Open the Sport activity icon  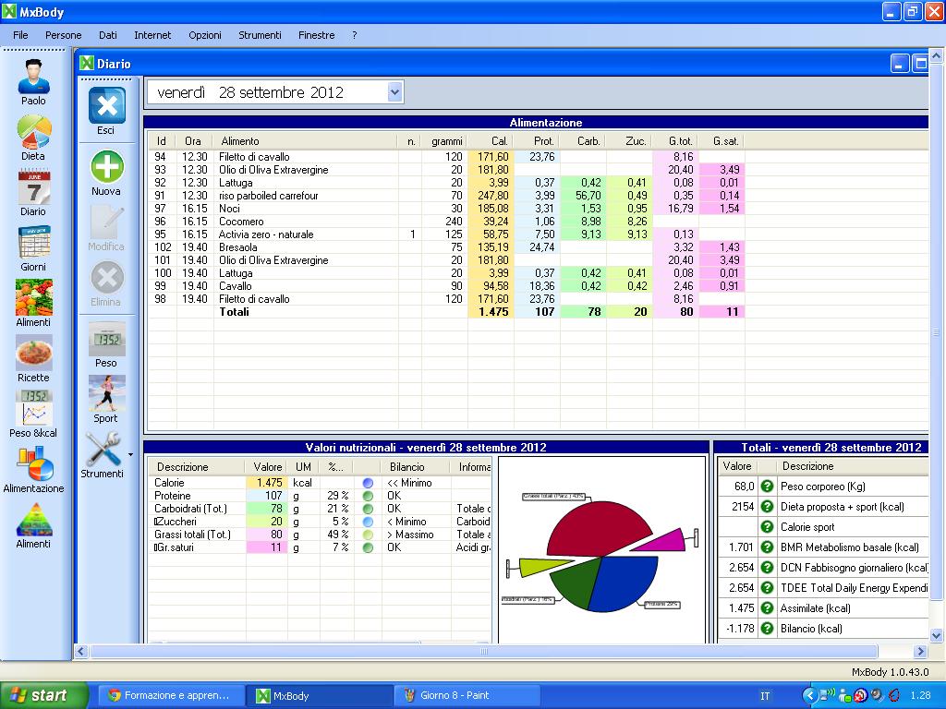pos(106,394)
